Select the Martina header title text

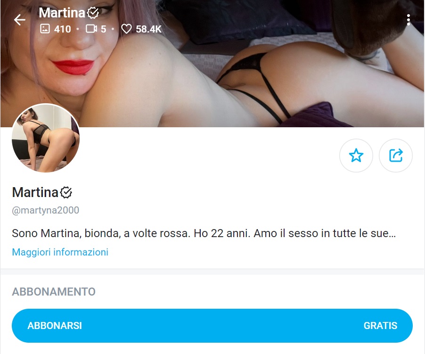pyautogui.click(x=61, y=13)
